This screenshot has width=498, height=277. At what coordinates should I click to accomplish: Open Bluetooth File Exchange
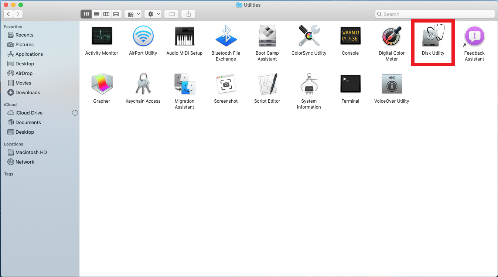tap(226, 37)
